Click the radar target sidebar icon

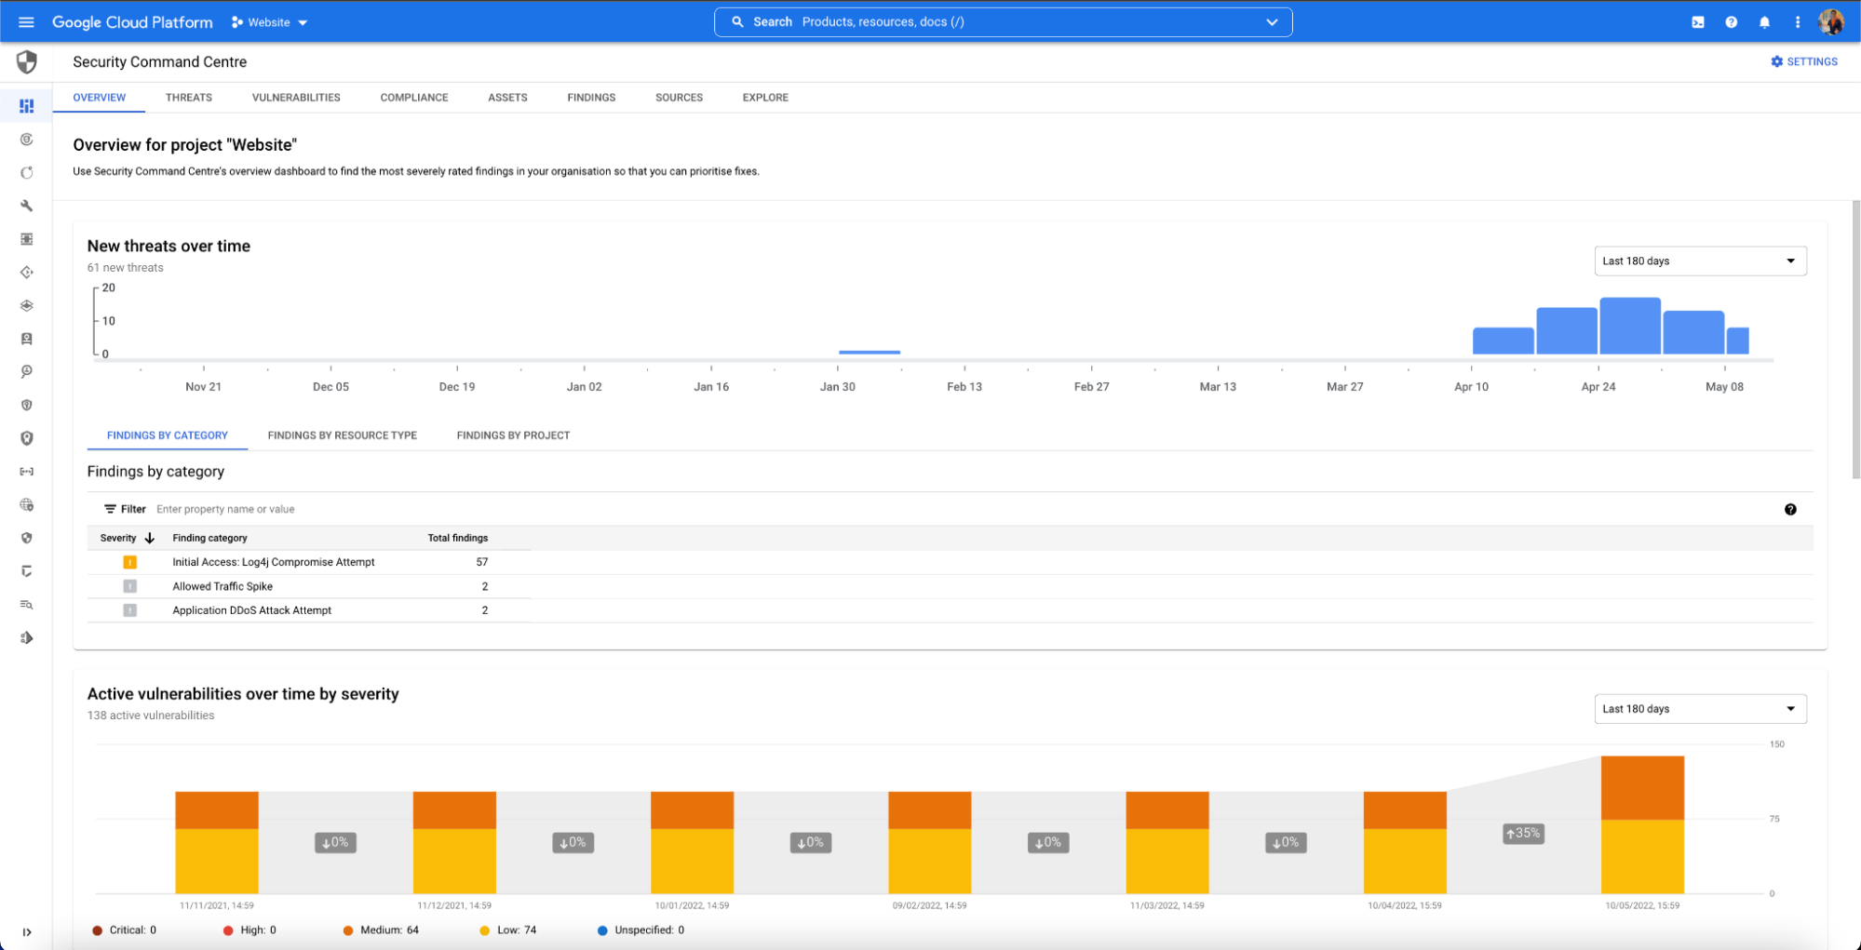tap(27, 140)
